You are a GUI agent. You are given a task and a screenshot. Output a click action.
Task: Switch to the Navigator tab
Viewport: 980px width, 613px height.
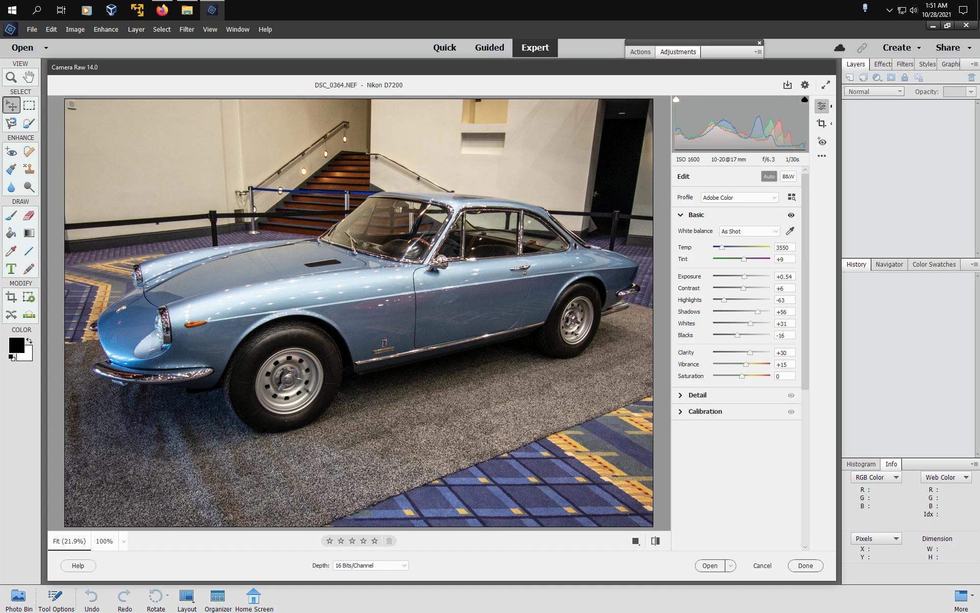[889, 264]
